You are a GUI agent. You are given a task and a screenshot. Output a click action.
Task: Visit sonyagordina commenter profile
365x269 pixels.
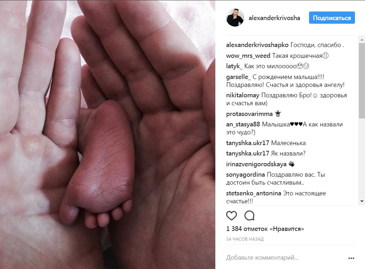[x=245, y=175]
